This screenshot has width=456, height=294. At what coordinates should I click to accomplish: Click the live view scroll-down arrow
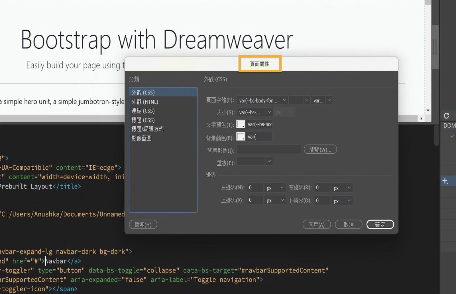coord(428,110)
